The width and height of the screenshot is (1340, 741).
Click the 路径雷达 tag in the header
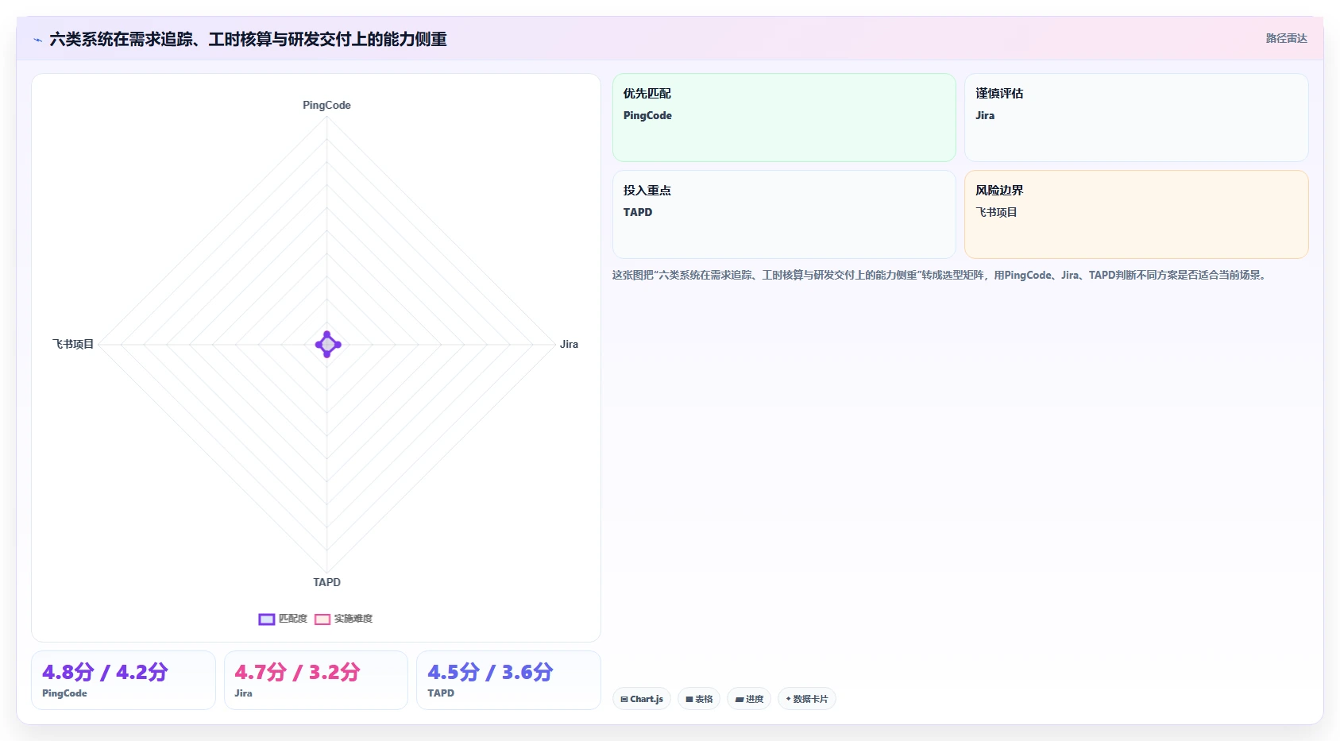pos(1286,38)
